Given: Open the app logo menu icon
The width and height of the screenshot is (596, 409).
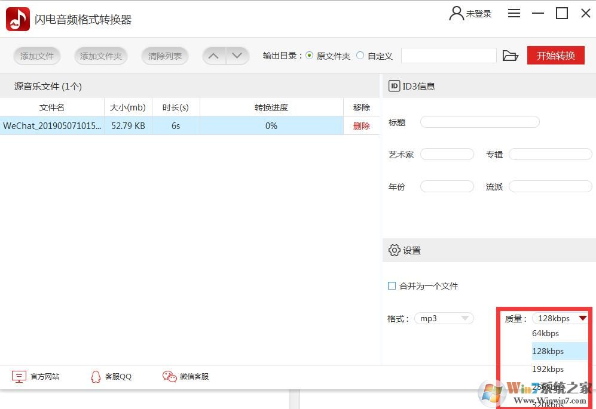Looking at the screenshot, I should (x=17, y=19).
